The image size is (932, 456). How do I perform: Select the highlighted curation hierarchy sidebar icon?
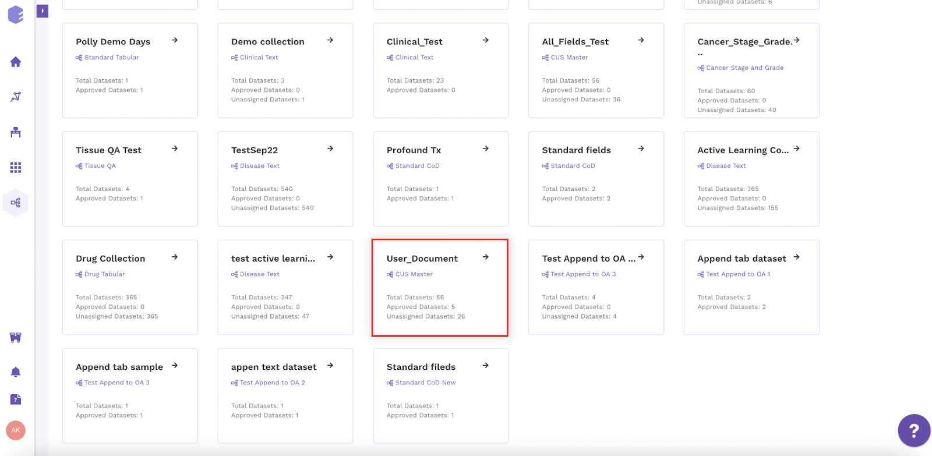tap(16, 203)
